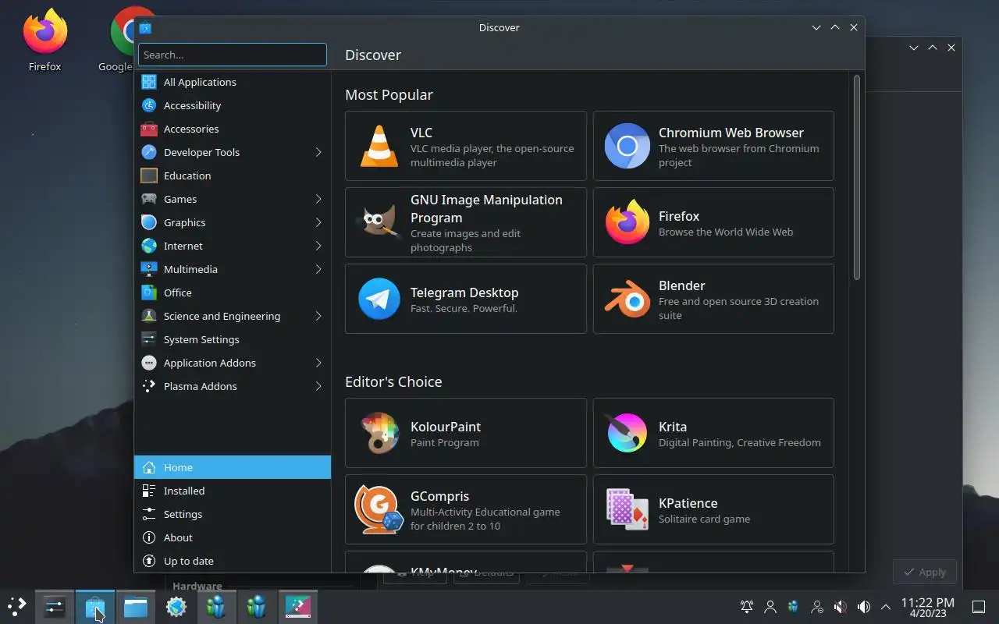Open the GCompris app card
Screen dimensions: 999x624
tap(466, 509)
